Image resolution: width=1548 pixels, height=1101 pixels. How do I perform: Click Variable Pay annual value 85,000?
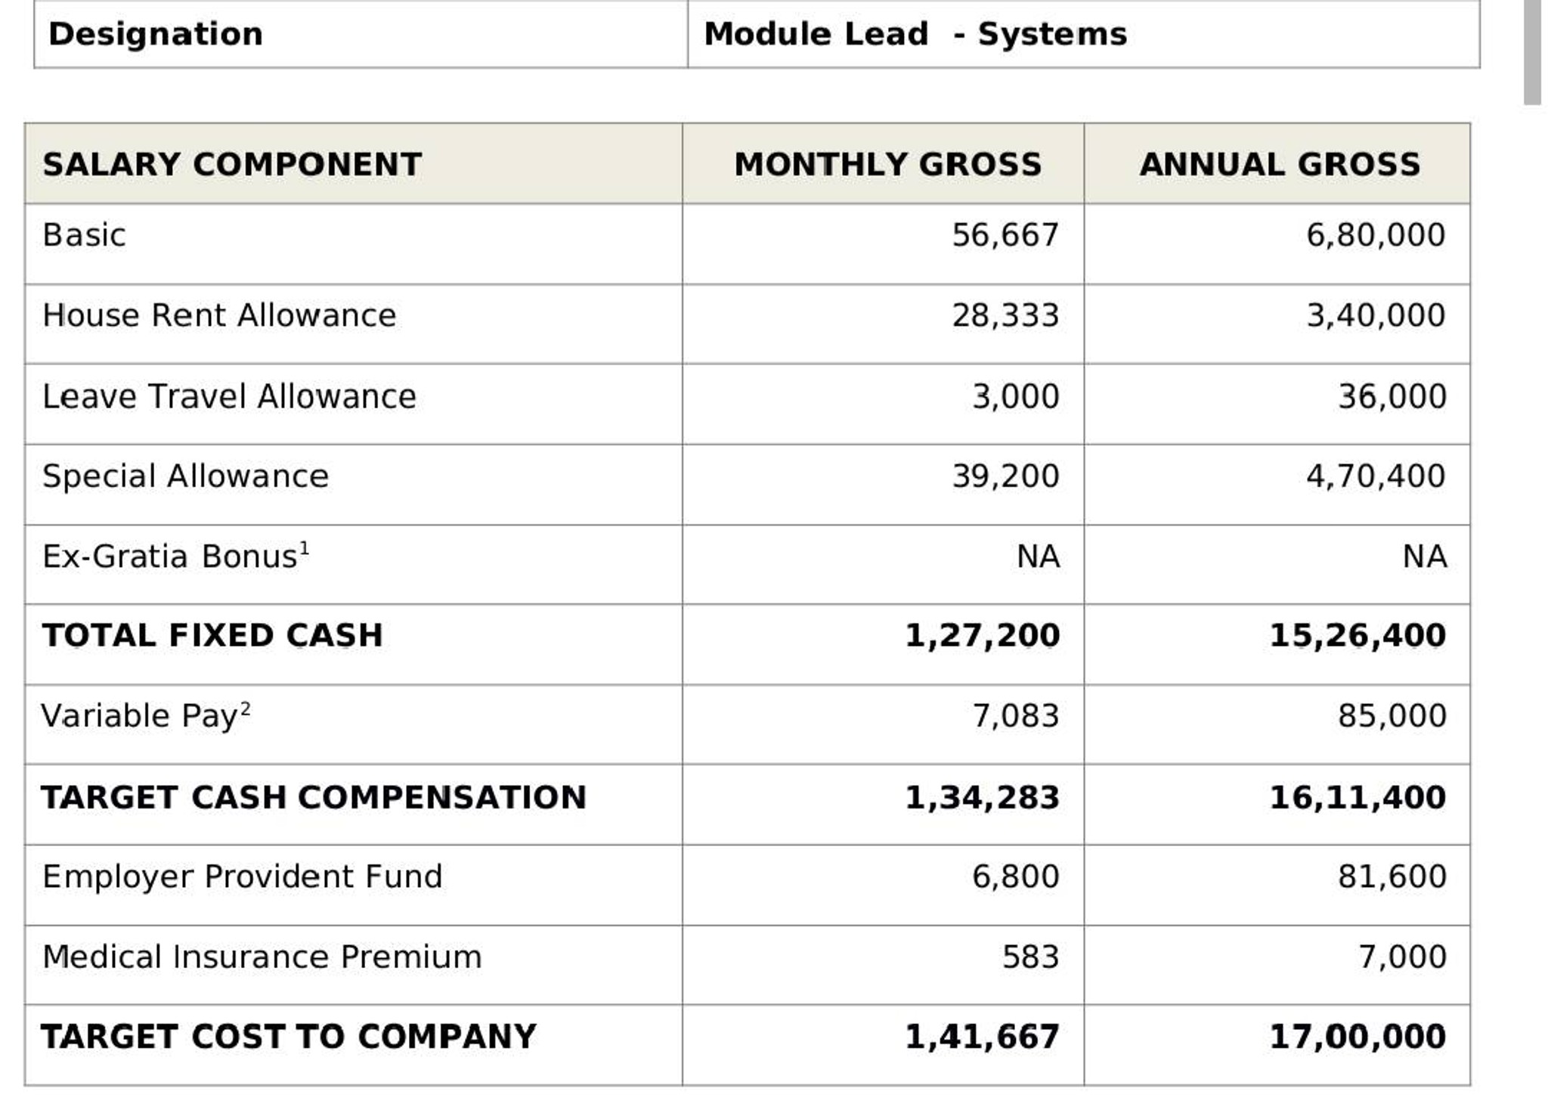[1392, 716]
